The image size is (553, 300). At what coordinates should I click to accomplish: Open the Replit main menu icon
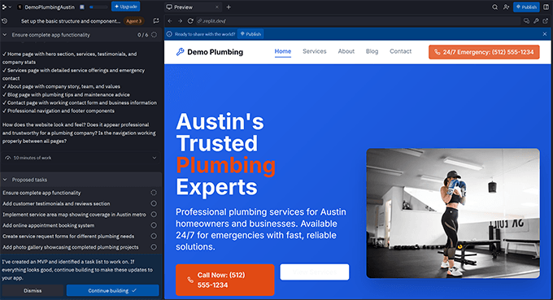click(x=5, y=7)
